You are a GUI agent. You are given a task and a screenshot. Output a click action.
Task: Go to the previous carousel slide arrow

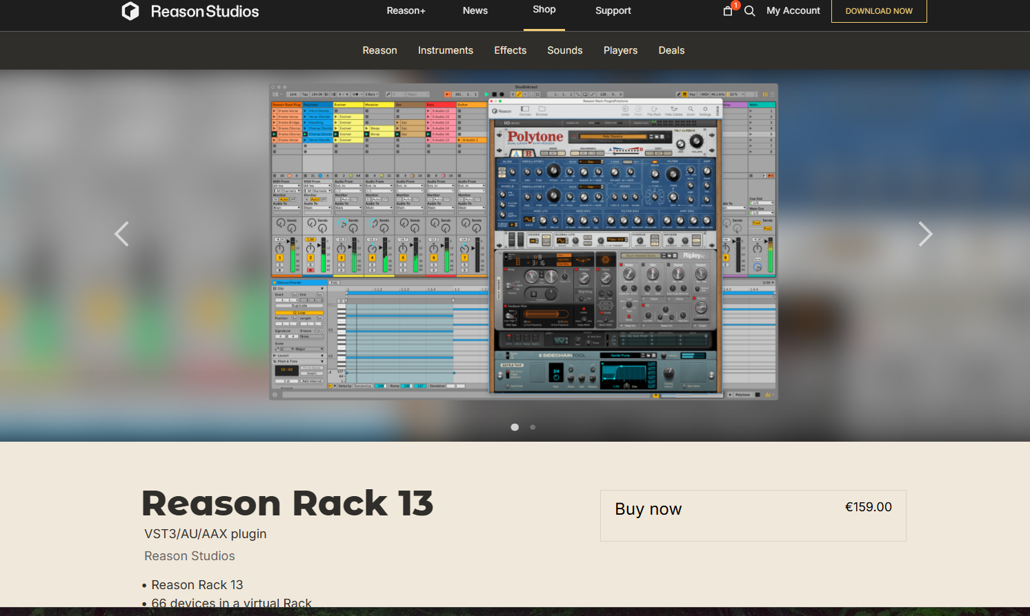pyautogui.click(x=121, y=234)
